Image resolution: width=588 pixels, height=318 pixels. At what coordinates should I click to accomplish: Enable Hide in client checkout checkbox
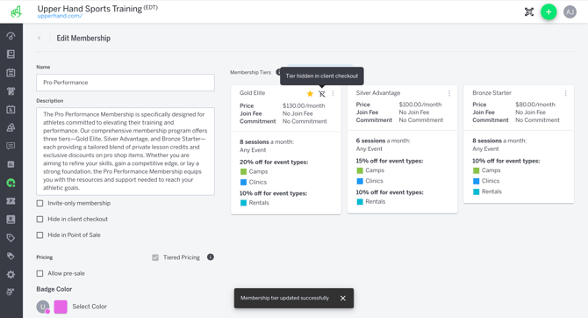point(39,219)
